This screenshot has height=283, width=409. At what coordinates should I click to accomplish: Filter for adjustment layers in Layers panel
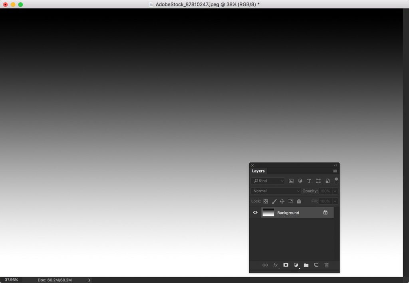pyautogui.click(x=300, y=180)
